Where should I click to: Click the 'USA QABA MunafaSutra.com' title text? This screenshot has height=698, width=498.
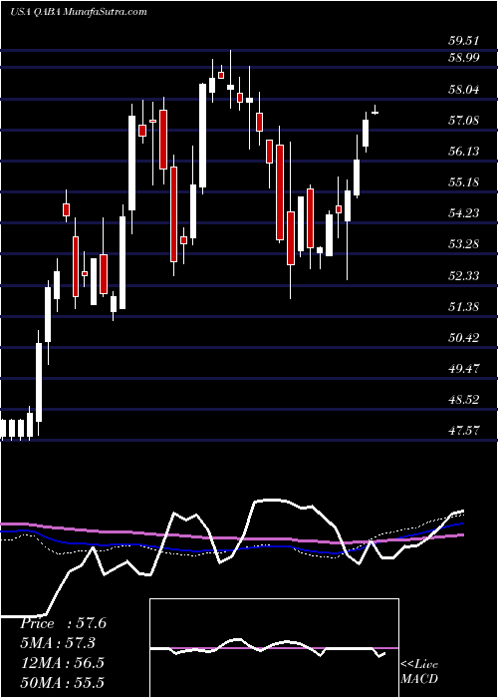(79, 12)
